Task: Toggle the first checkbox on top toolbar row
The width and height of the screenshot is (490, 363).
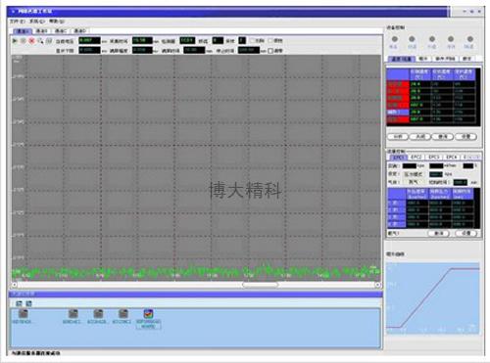Action: pyautogui.click(x=252, y=41)
